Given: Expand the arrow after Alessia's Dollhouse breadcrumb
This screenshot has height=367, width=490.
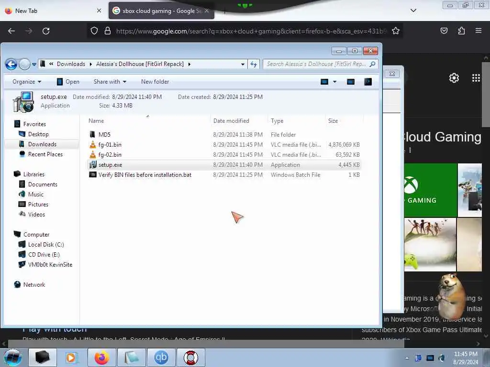Looking at the screenshot, I should pyautogui.click(x=189, y=65).
